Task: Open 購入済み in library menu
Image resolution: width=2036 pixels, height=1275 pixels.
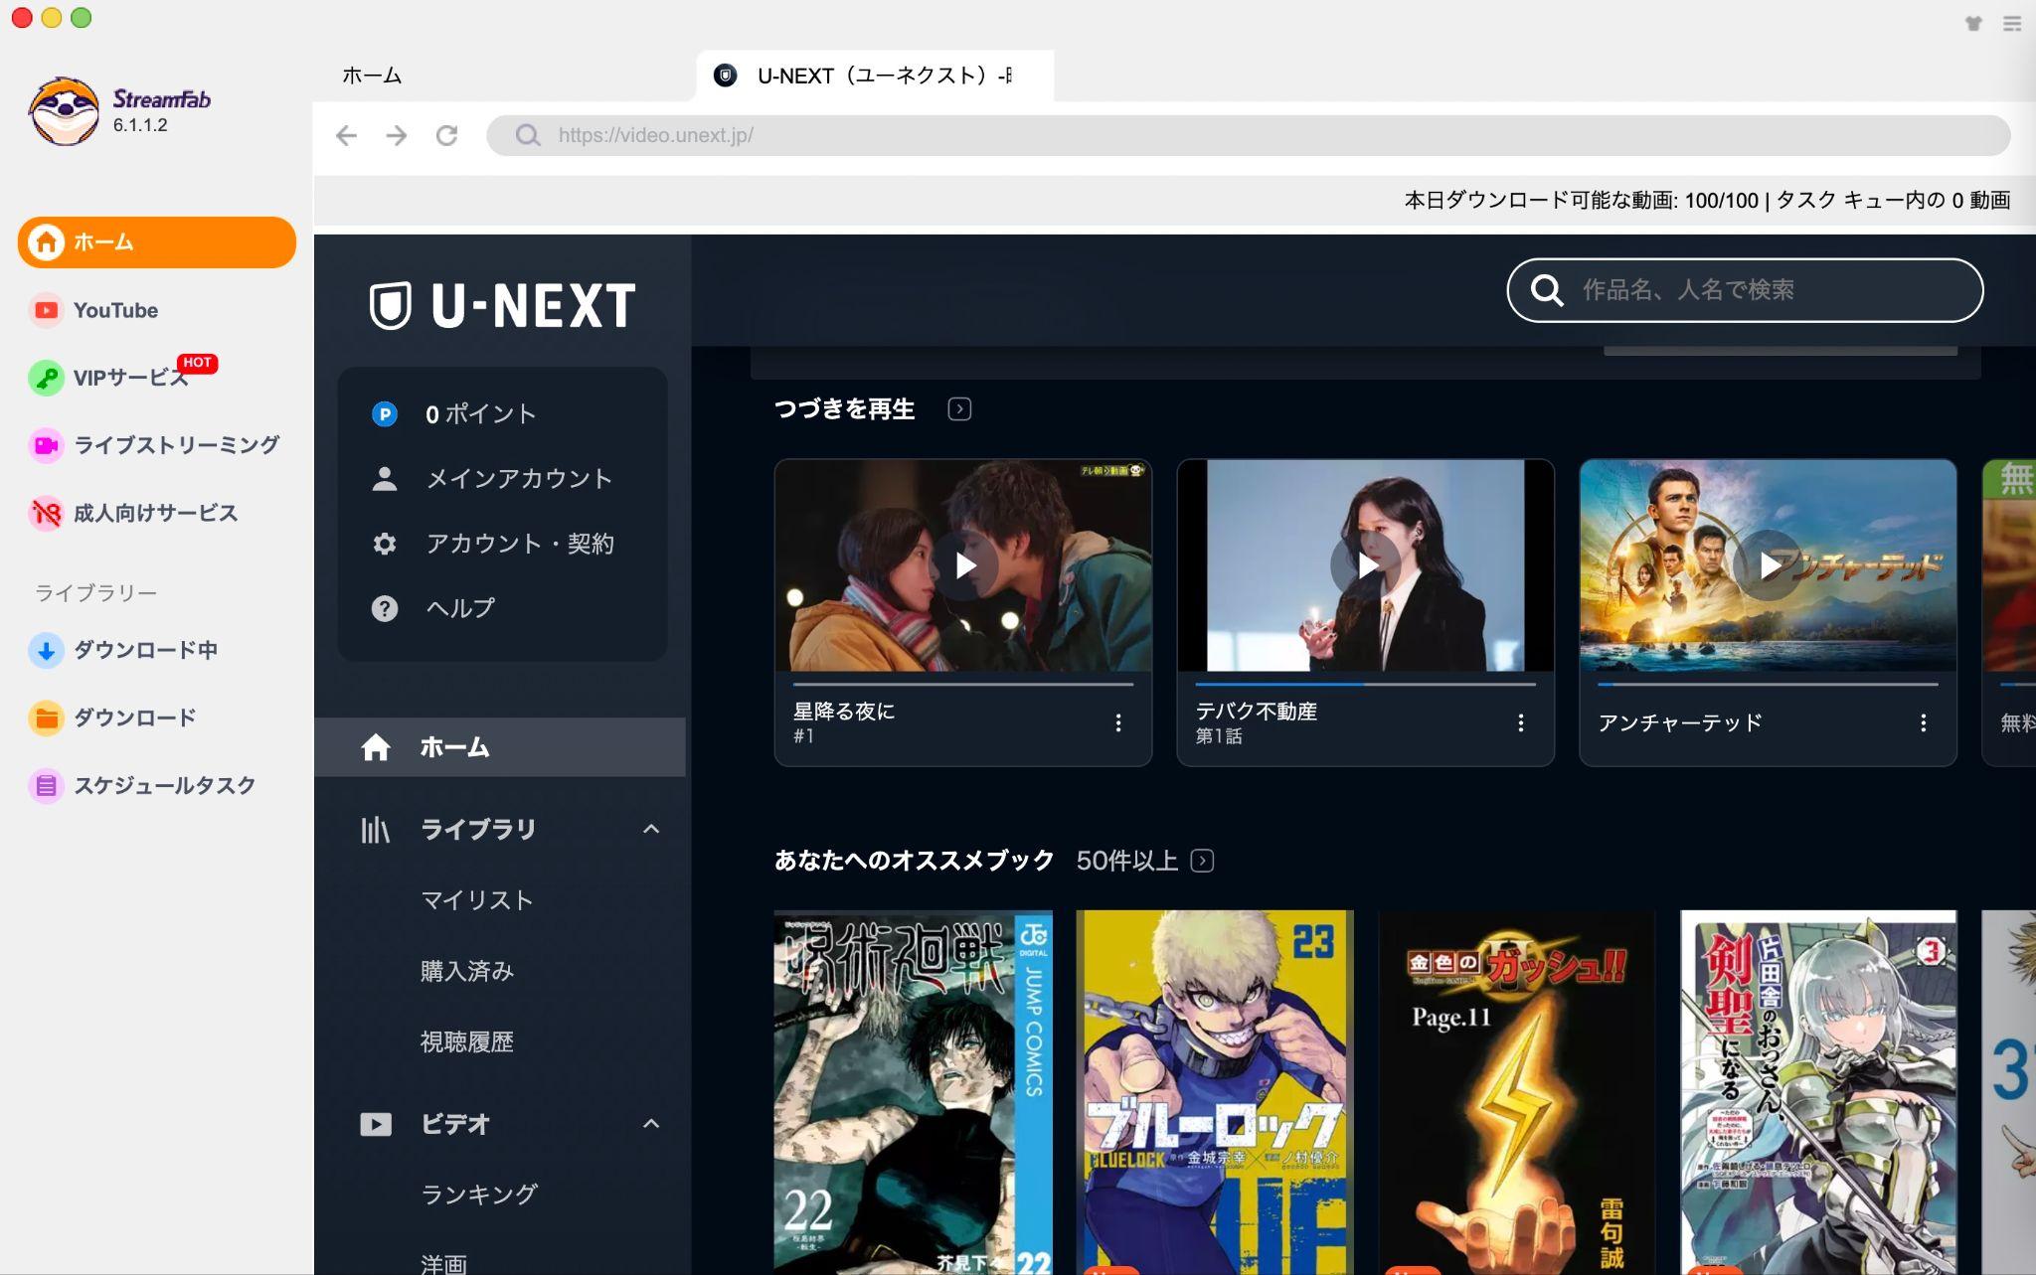Action: (467, 971)
